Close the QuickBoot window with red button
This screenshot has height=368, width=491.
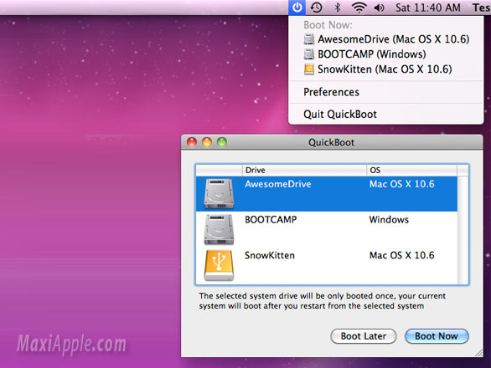[x=192, y=142]
